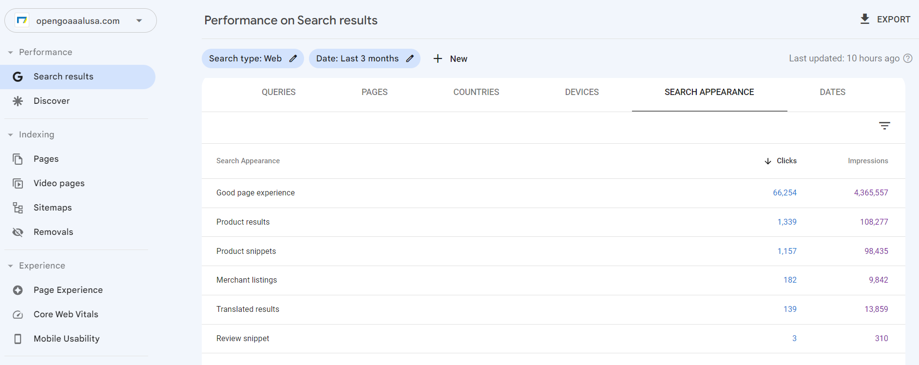Image resolution: width=919 pixels, height=365 pixels.
Task: Open the Removals report
Action: [x=54, y=231]
